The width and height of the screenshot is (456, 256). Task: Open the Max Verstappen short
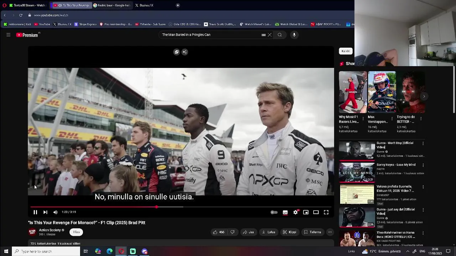click(382, 92)
